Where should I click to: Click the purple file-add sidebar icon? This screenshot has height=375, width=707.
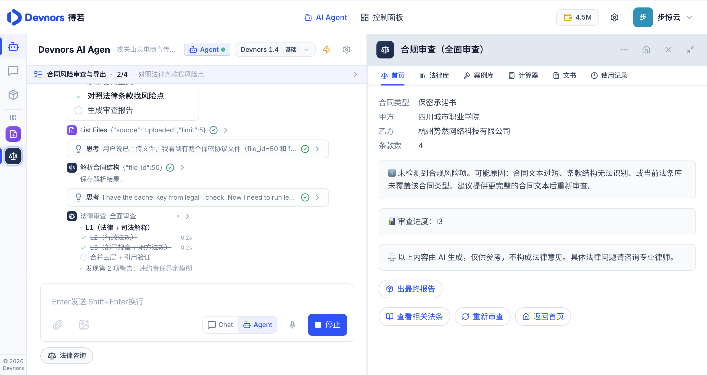(x=13, y=134)
